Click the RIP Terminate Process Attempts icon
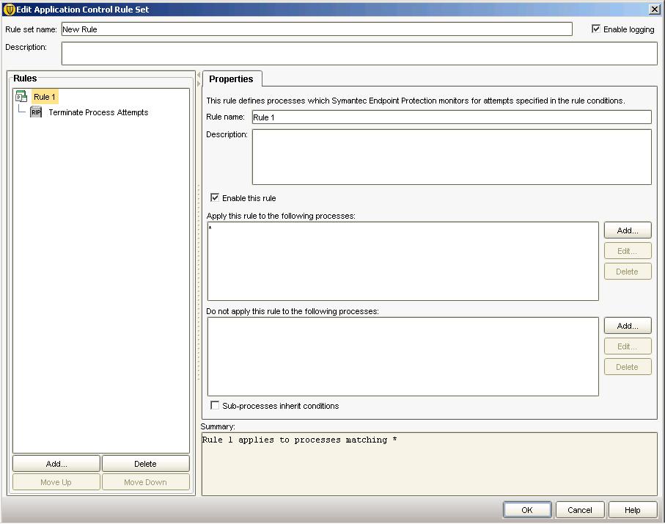This screenshot has height=524, width=665. coord(36,112)
